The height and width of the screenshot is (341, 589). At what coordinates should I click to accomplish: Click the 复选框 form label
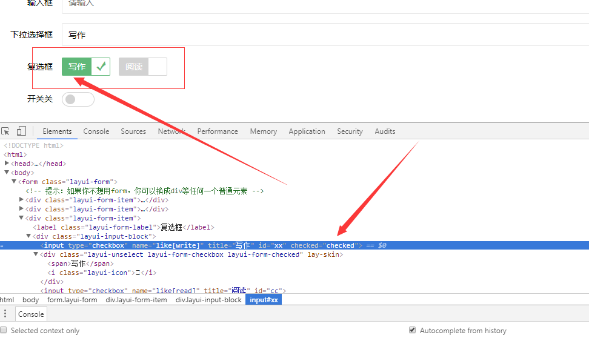pyautogui.click(x=40, y=67)
